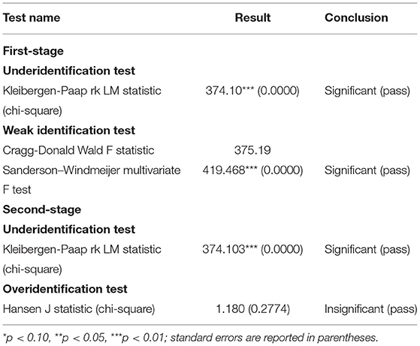Click the 'Hansen J statistic (chi-square)' label
Screen dimensions: 420x346
(79, 309)
